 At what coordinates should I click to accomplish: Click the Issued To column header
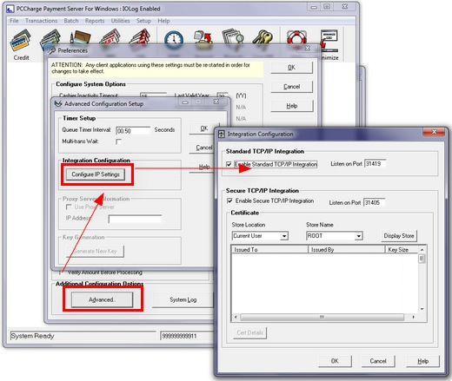click(269, 249)
